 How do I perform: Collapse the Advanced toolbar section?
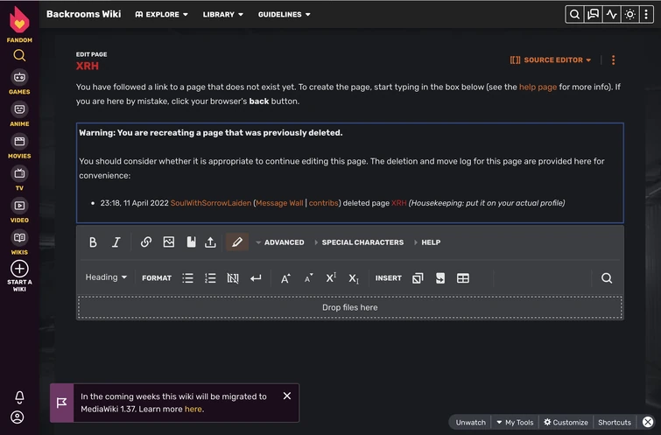(280, 242)
